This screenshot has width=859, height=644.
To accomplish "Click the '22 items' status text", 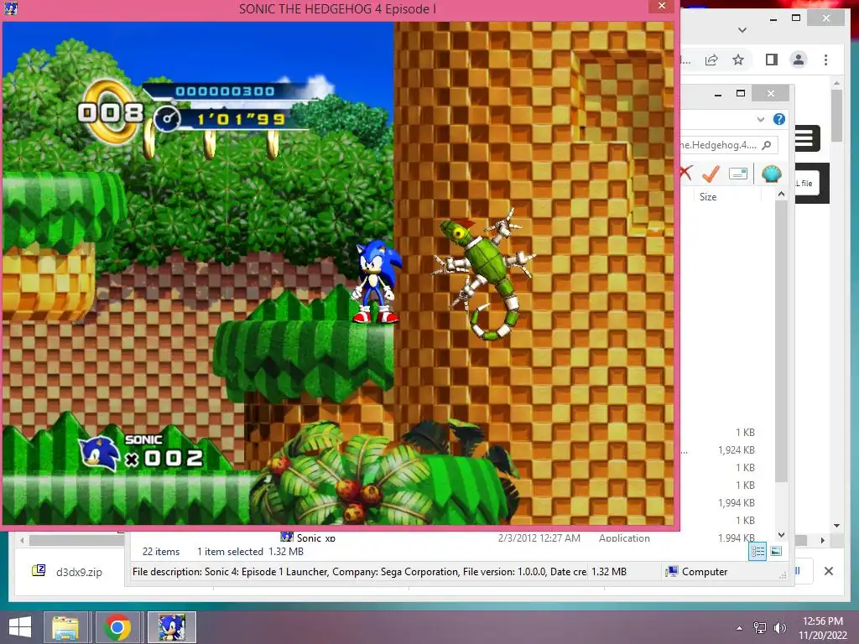I will tap(161, 552).
